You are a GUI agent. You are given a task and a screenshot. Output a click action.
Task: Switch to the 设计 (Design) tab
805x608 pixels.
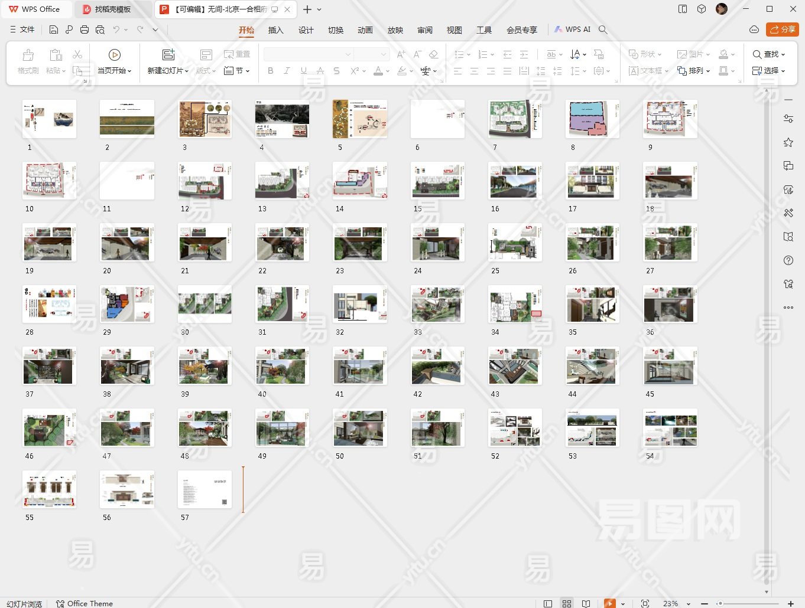coord(306,30)
